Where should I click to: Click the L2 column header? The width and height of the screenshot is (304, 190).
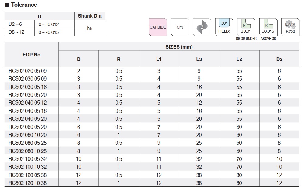click(239, 59)
